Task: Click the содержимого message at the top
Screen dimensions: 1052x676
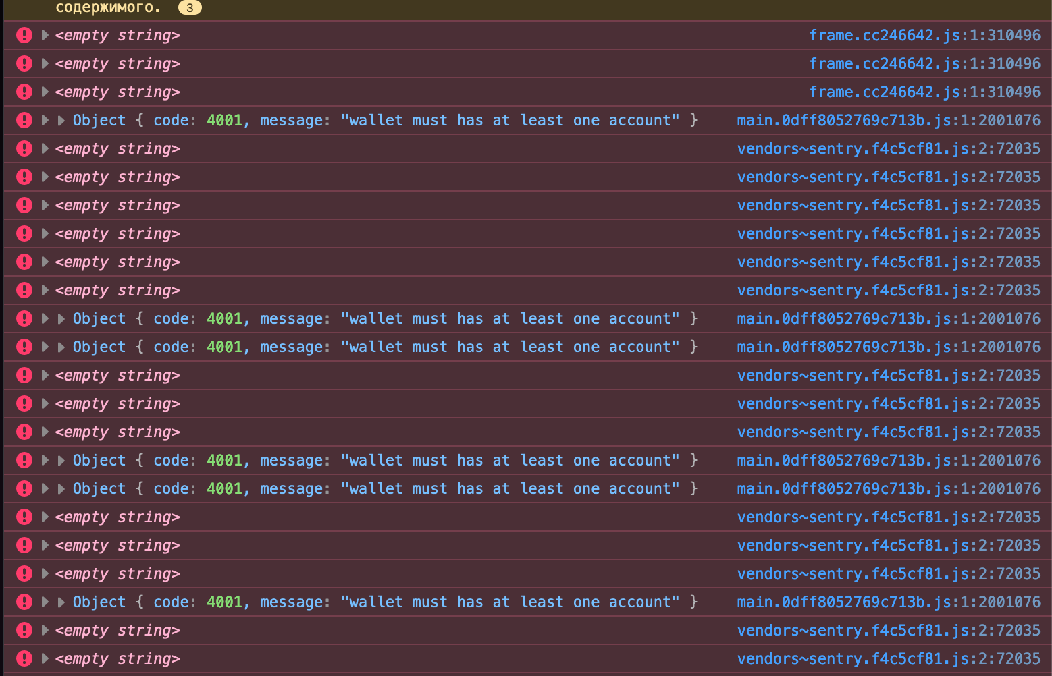Action: pyautogui.click(x=108, y=8)
